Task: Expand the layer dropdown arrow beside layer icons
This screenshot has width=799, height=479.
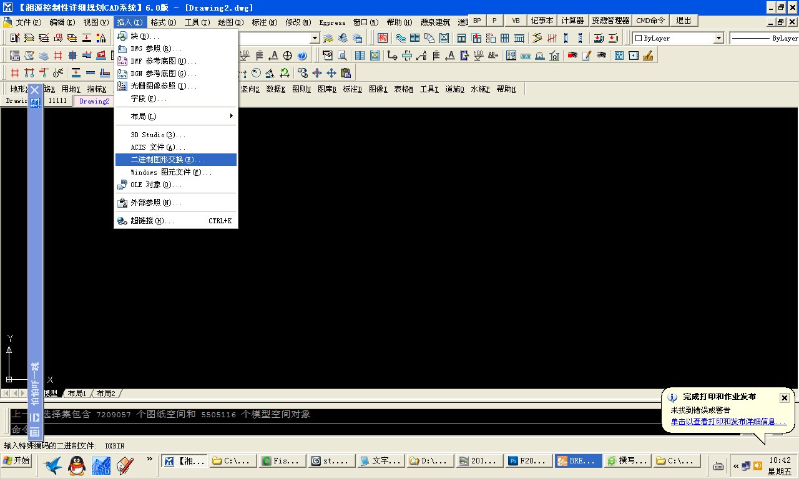Action: (x=315, y=38)
